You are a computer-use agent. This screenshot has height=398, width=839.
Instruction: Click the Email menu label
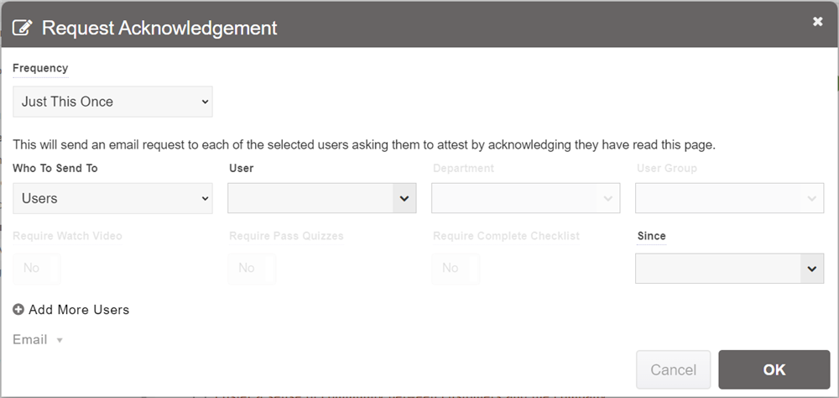[x=30, y=340]
